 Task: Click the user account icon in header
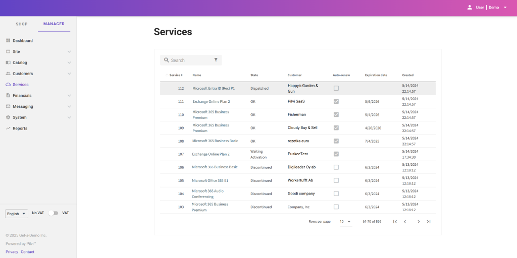pyautogui.click(x=470, y=8)
